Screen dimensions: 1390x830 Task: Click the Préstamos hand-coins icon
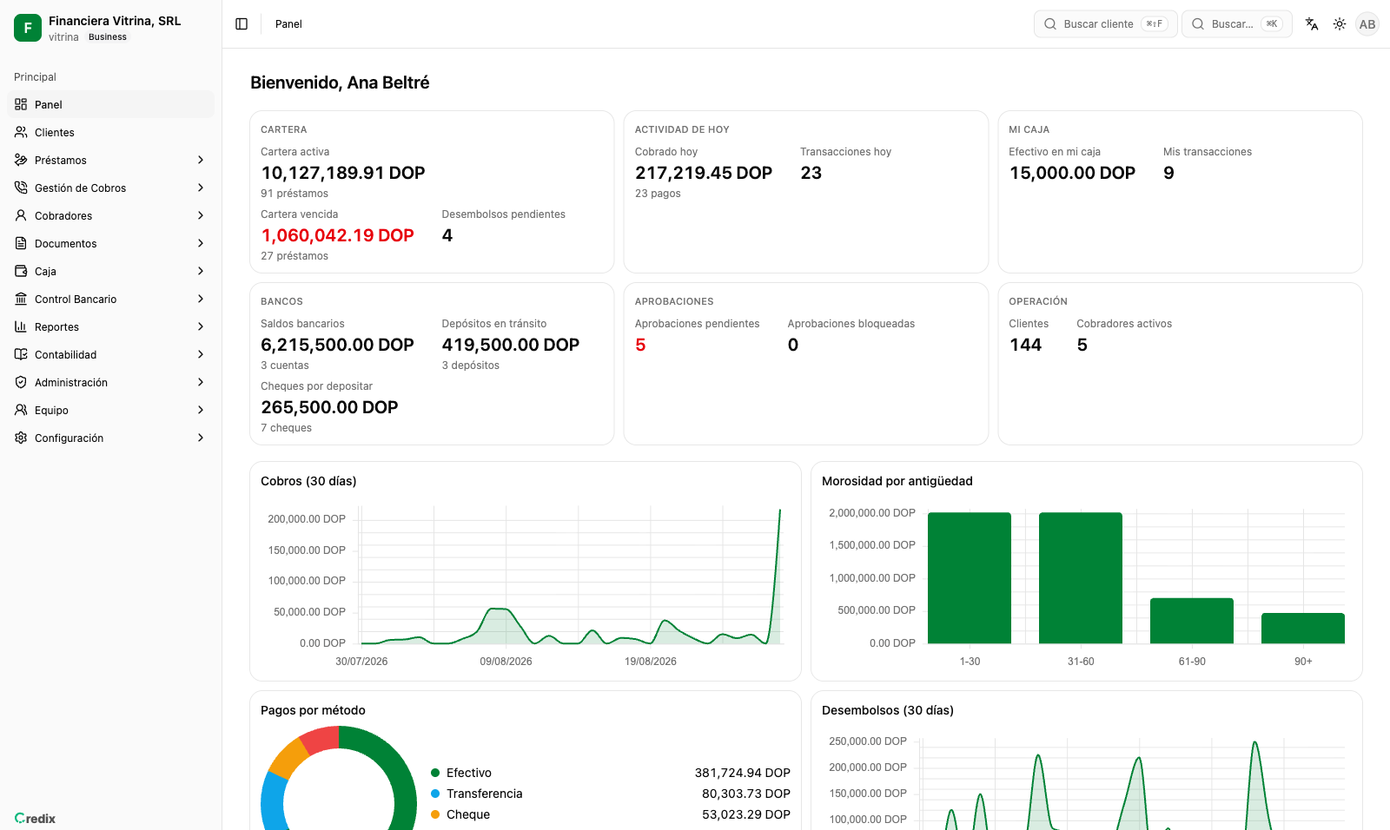(21, 160)
